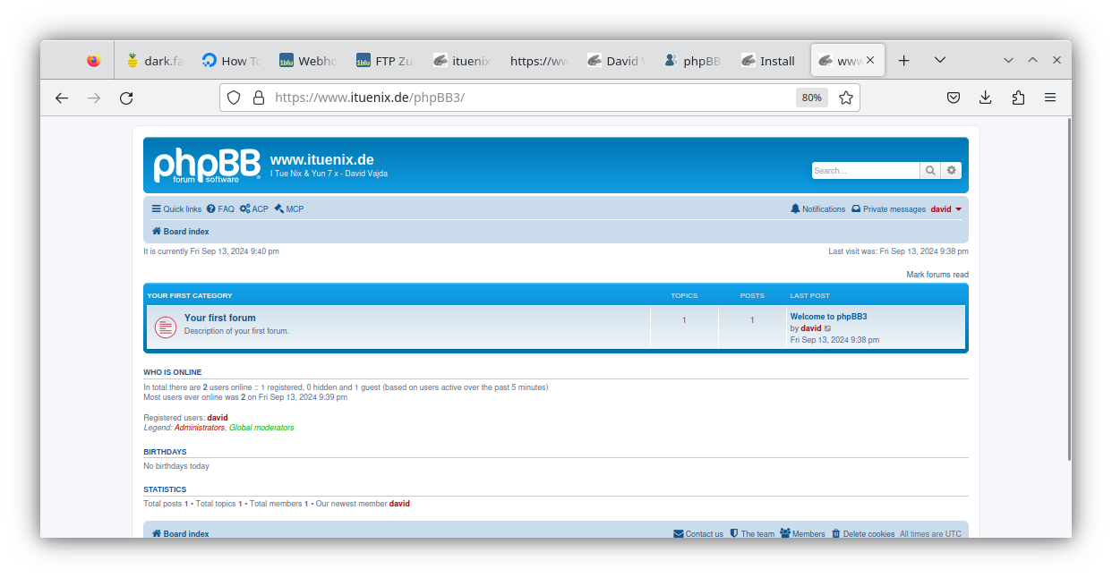Click the 80% zoom indicator in address bar
This screenshot has height=578, width=1112.
pos(811,98)
